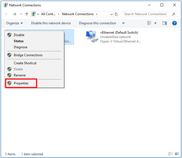The height and width of the screenshot is (158, 182).
Task: Open the view options dropdown arrow
Action: (x=155, y=23)
